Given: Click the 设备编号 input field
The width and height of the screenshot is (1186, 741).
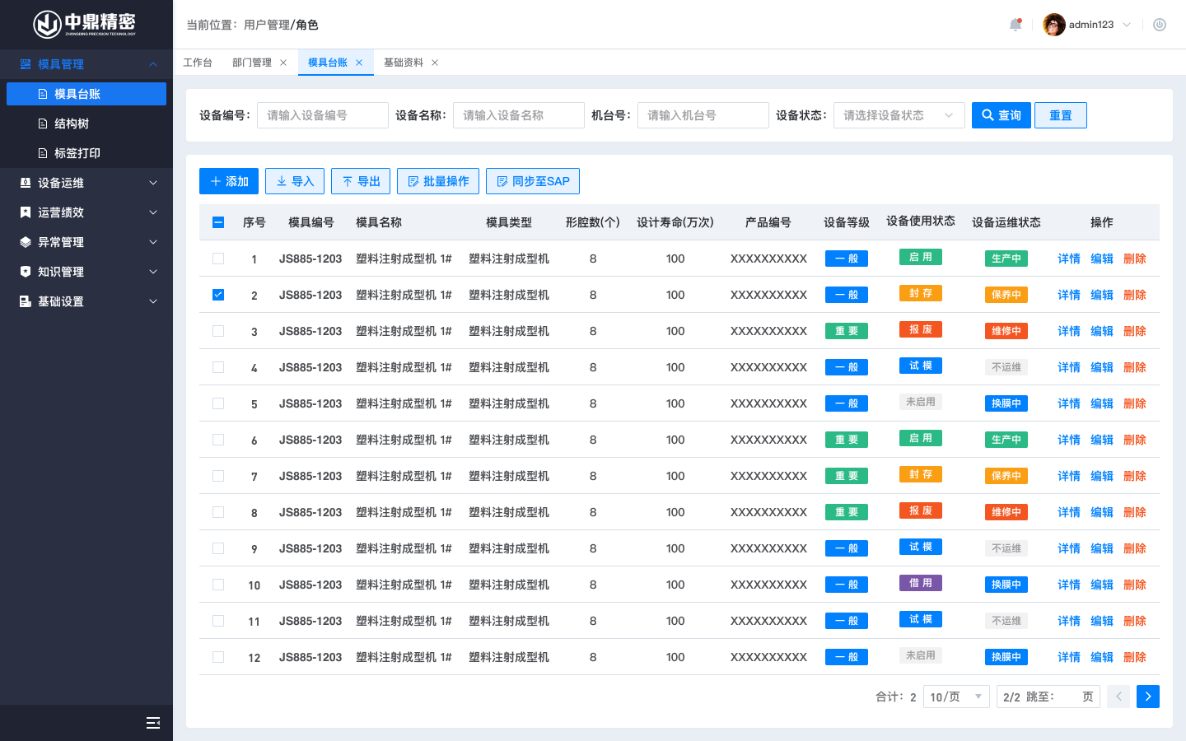Looking at the screenshot, I should 322,115.
